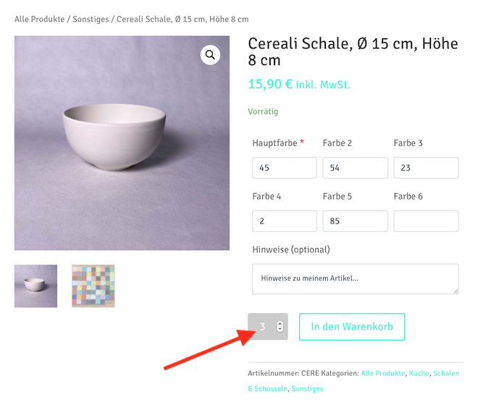Click the empty Farbe 6 field

coord(426,221)
